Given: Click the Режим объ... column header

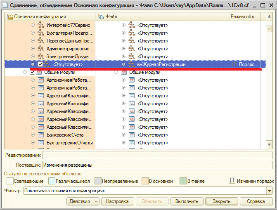Looking at the screenshot, I should click(x=244, y=17).
